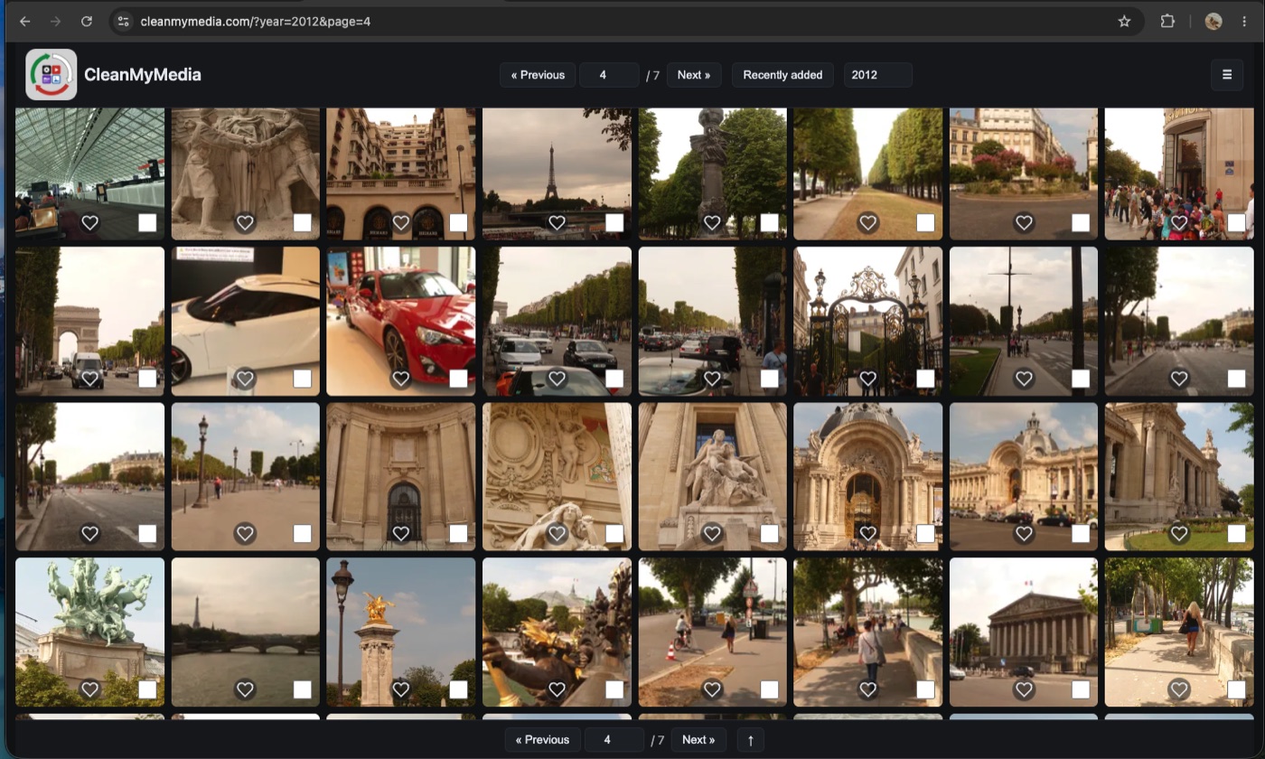1265x759 pixels.
Task: Click the browser address bar URL
Action: 256,21
